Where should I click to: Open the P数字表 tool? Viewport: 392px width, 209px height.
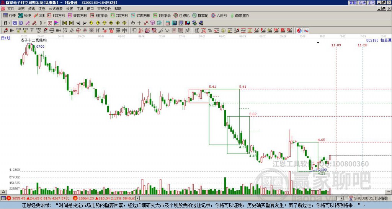pyautogui.click(x=99, y=15)
